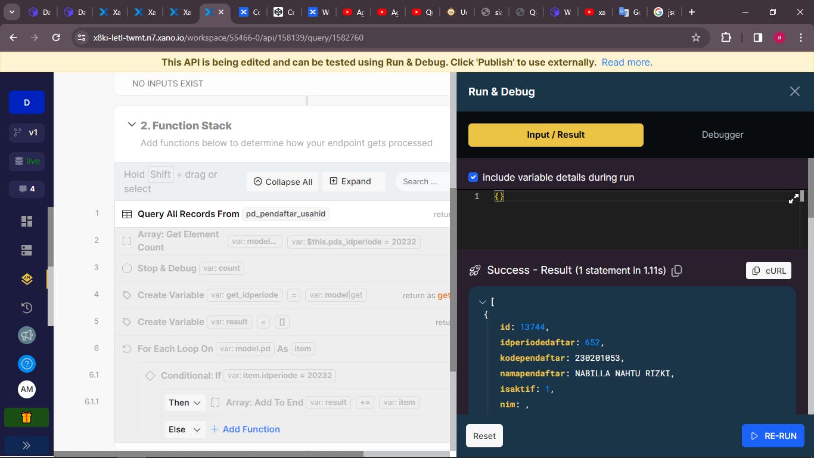814x458 pixels.
Task: Open the browser tab search dropdown
Action: click(11, 12)
